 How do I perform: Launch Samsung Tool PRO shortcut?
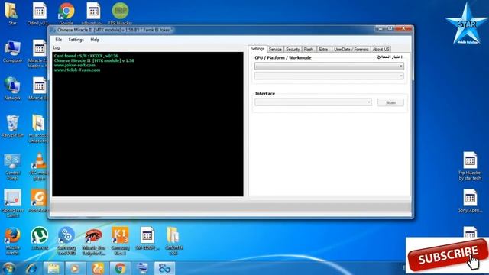coord(66,241)
